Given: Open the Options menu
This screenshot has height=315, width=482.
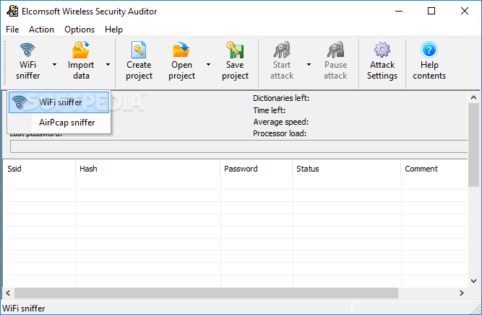Looking at the screenshot, I should (79, 30).
